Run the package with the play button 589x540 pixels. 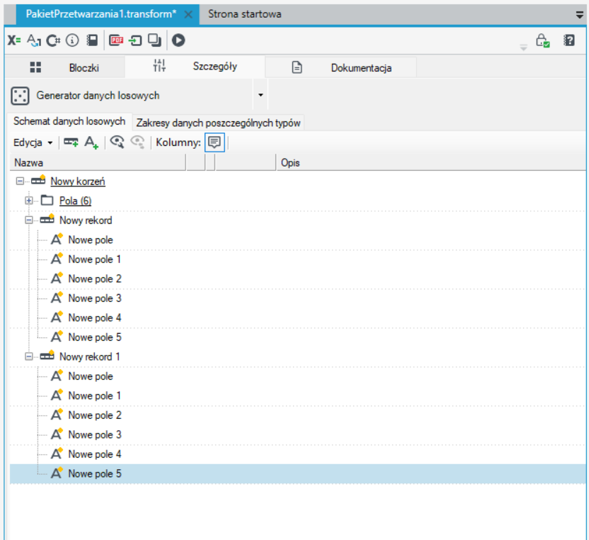point(178,40)
